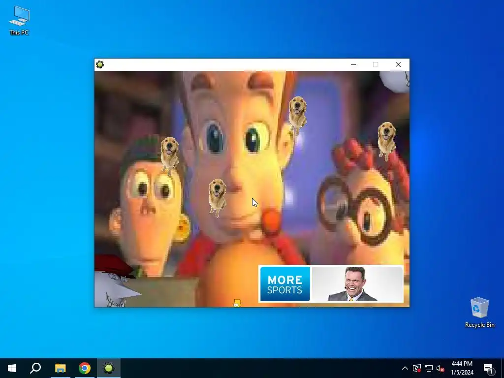The width and height of the screenshot is (504, 378).
Task: Click the MORE SPORTS banner
Action: (x=285, y=284)
